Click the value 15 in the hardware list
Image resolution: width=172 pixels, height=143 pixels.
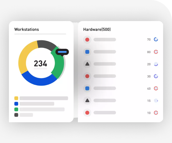pyautogui.click(x=149, y=101)
